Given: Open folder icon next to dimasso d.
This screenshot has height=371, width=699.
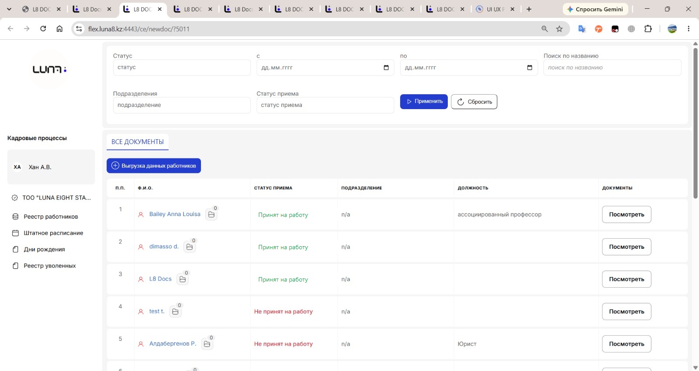Looking at the screenshot, I should tap(190, 247).
